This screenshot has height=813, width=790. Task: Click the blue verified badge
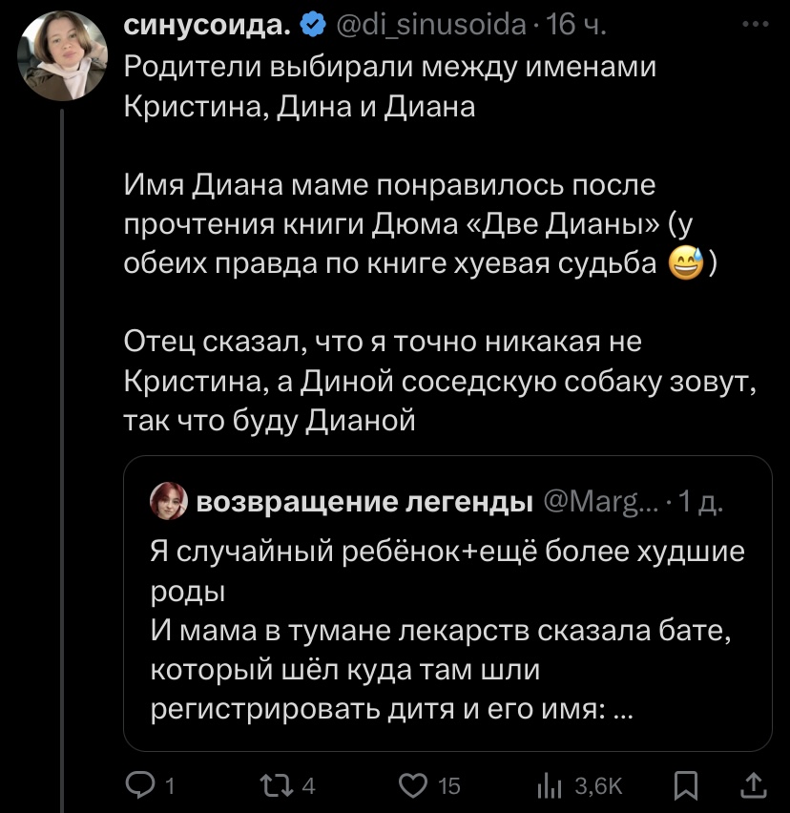click(313, 27)
